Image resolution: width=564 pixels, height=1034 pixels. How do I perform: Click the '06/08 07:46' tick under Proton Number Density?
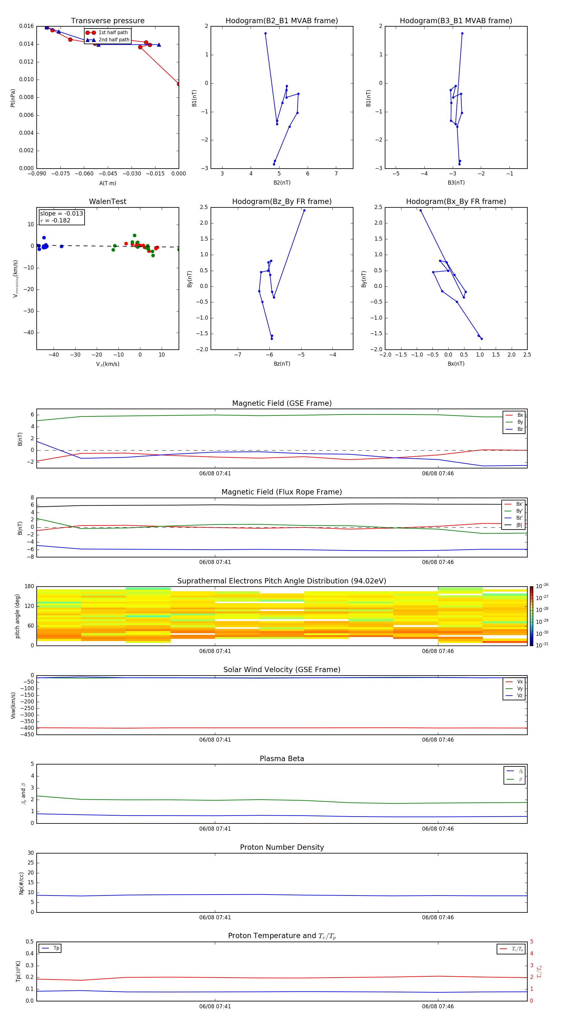point(438,917)
